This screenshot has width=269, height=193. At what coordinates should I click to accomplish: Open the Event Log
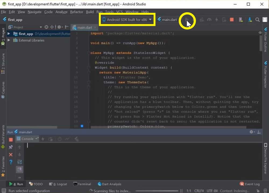click(250, 184)
